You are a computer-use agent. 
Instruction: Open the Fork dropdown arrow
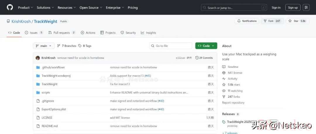278,21
